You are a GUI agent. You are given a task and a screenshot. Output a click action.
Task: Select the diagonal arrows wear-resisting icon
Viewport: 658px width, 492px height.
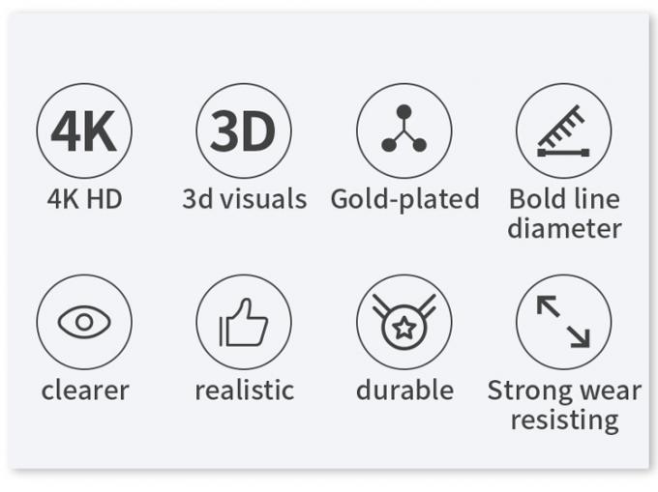tap(563, 322)
